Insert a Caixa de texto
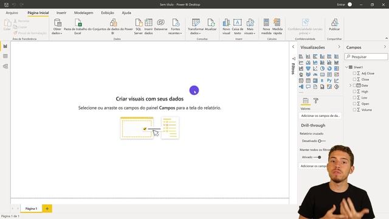This screenshot has width=389, height=219. (238, 26)
